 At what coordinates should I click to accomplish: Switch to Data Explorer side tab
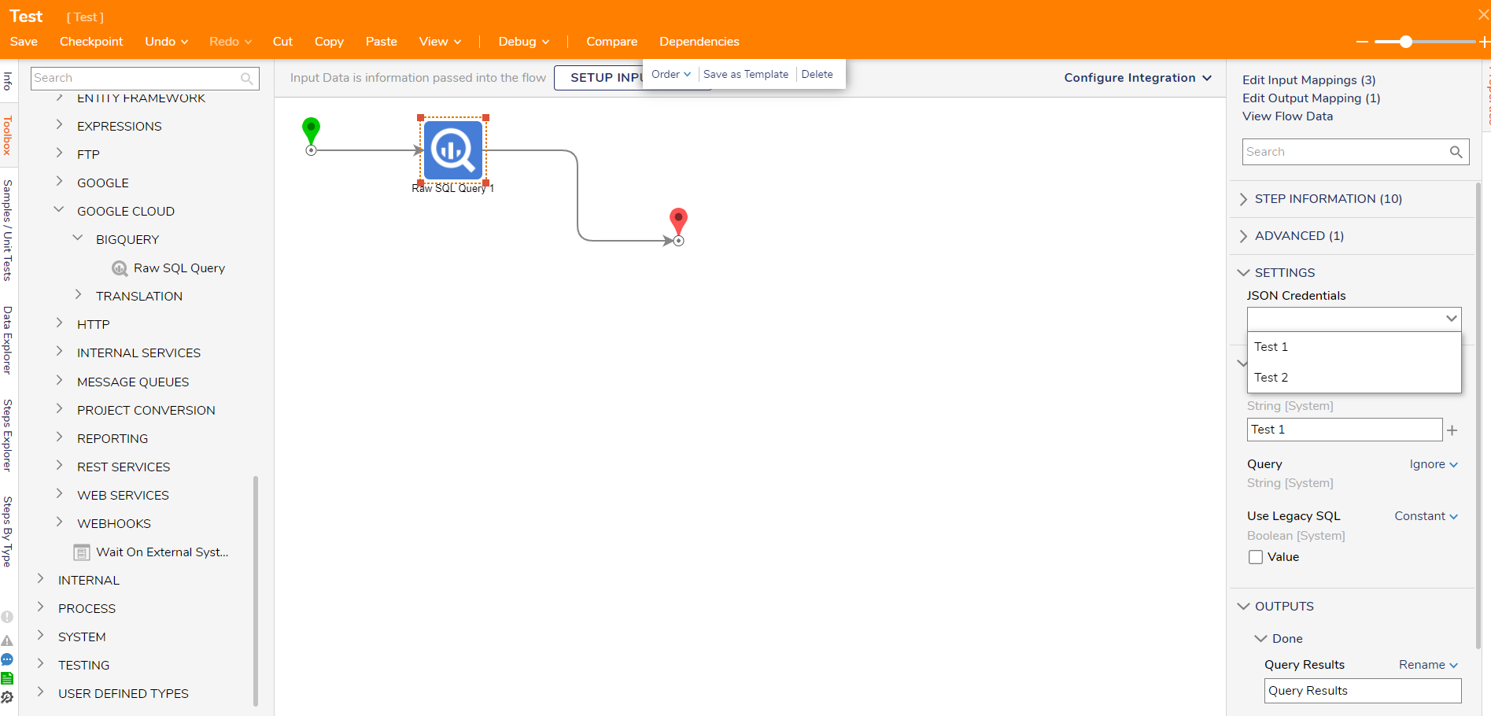click(x=8, y=340)
